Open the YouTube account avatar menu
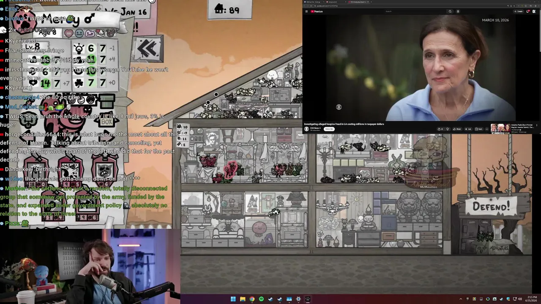 point(534,11)
